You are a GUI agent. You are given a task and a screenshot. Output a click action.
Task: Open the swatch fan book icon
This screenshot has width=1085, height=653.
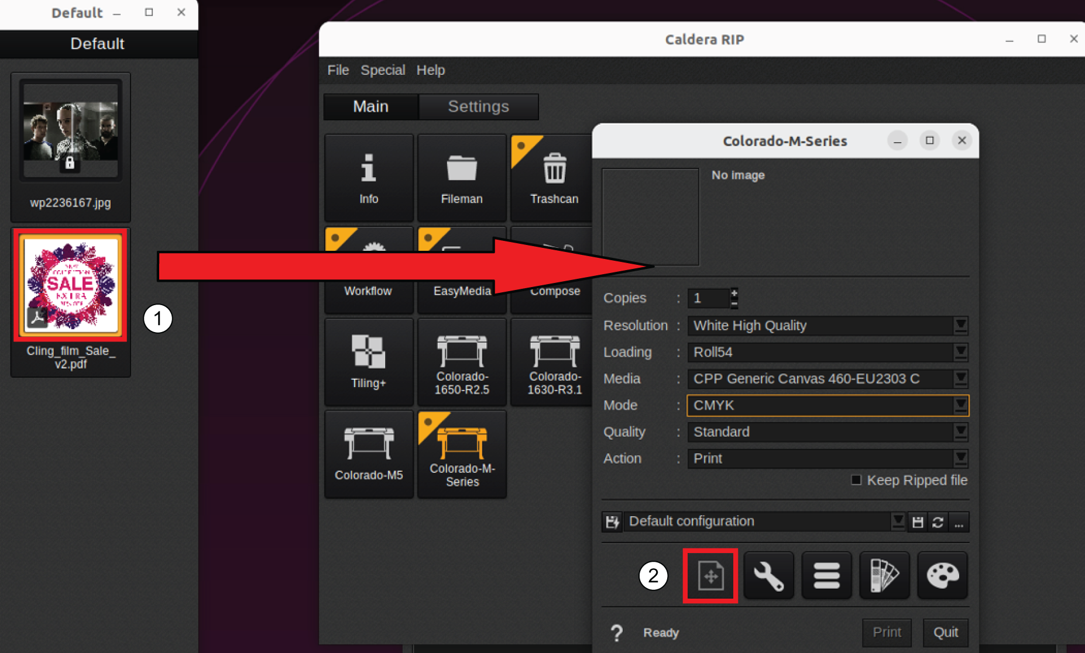884,576
